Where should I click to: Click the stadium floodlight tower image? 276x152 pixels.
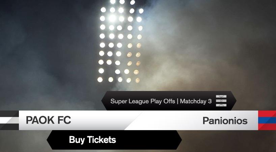tap(120, 41)
